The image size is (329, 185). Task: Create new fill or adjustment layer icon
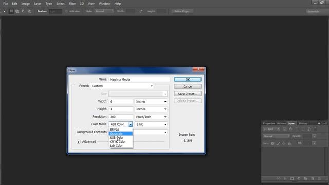click(299, 178)
